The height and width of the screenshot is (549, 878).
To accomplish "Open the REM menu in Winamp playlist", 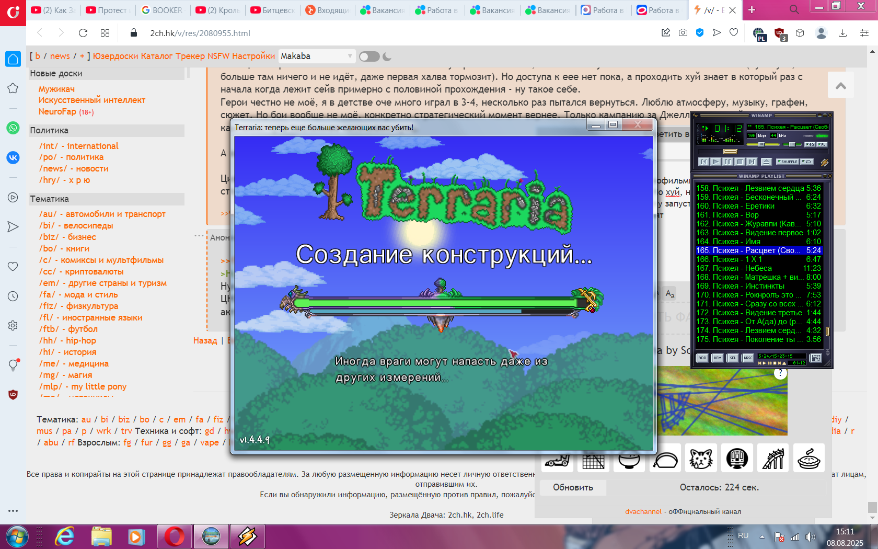I will click(x=718, y=358).
